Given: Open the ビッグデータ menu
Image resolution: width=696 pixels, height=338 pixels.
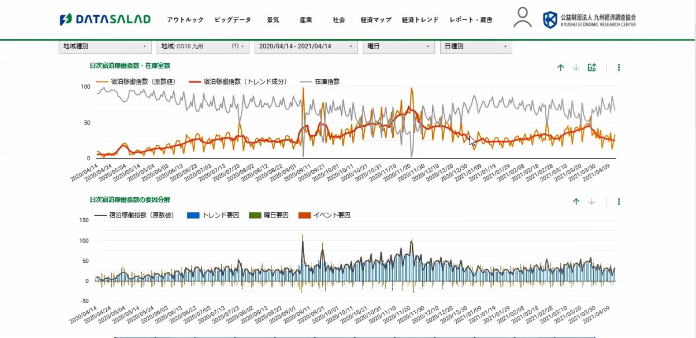Looking at the screenshot, I should pyautogui.click(x=233, y=20).
